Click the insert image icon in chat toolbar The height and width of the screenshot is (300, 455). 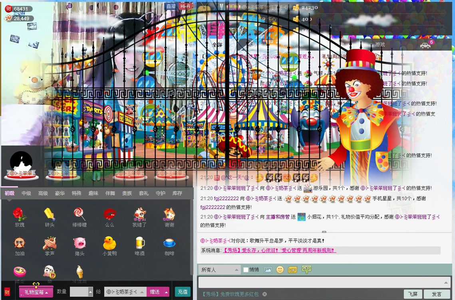268,270
